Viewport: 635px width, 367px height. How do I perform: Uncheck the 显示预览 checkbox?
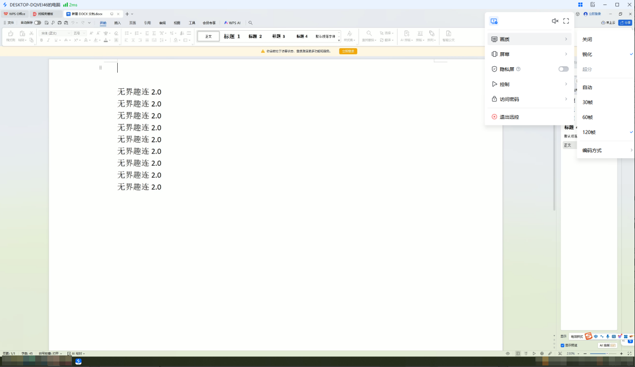[x=563, y=345]
